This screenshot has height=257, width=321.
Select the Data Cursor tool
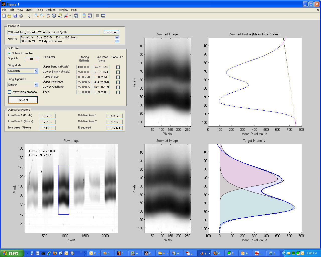[x=60, y=16]
